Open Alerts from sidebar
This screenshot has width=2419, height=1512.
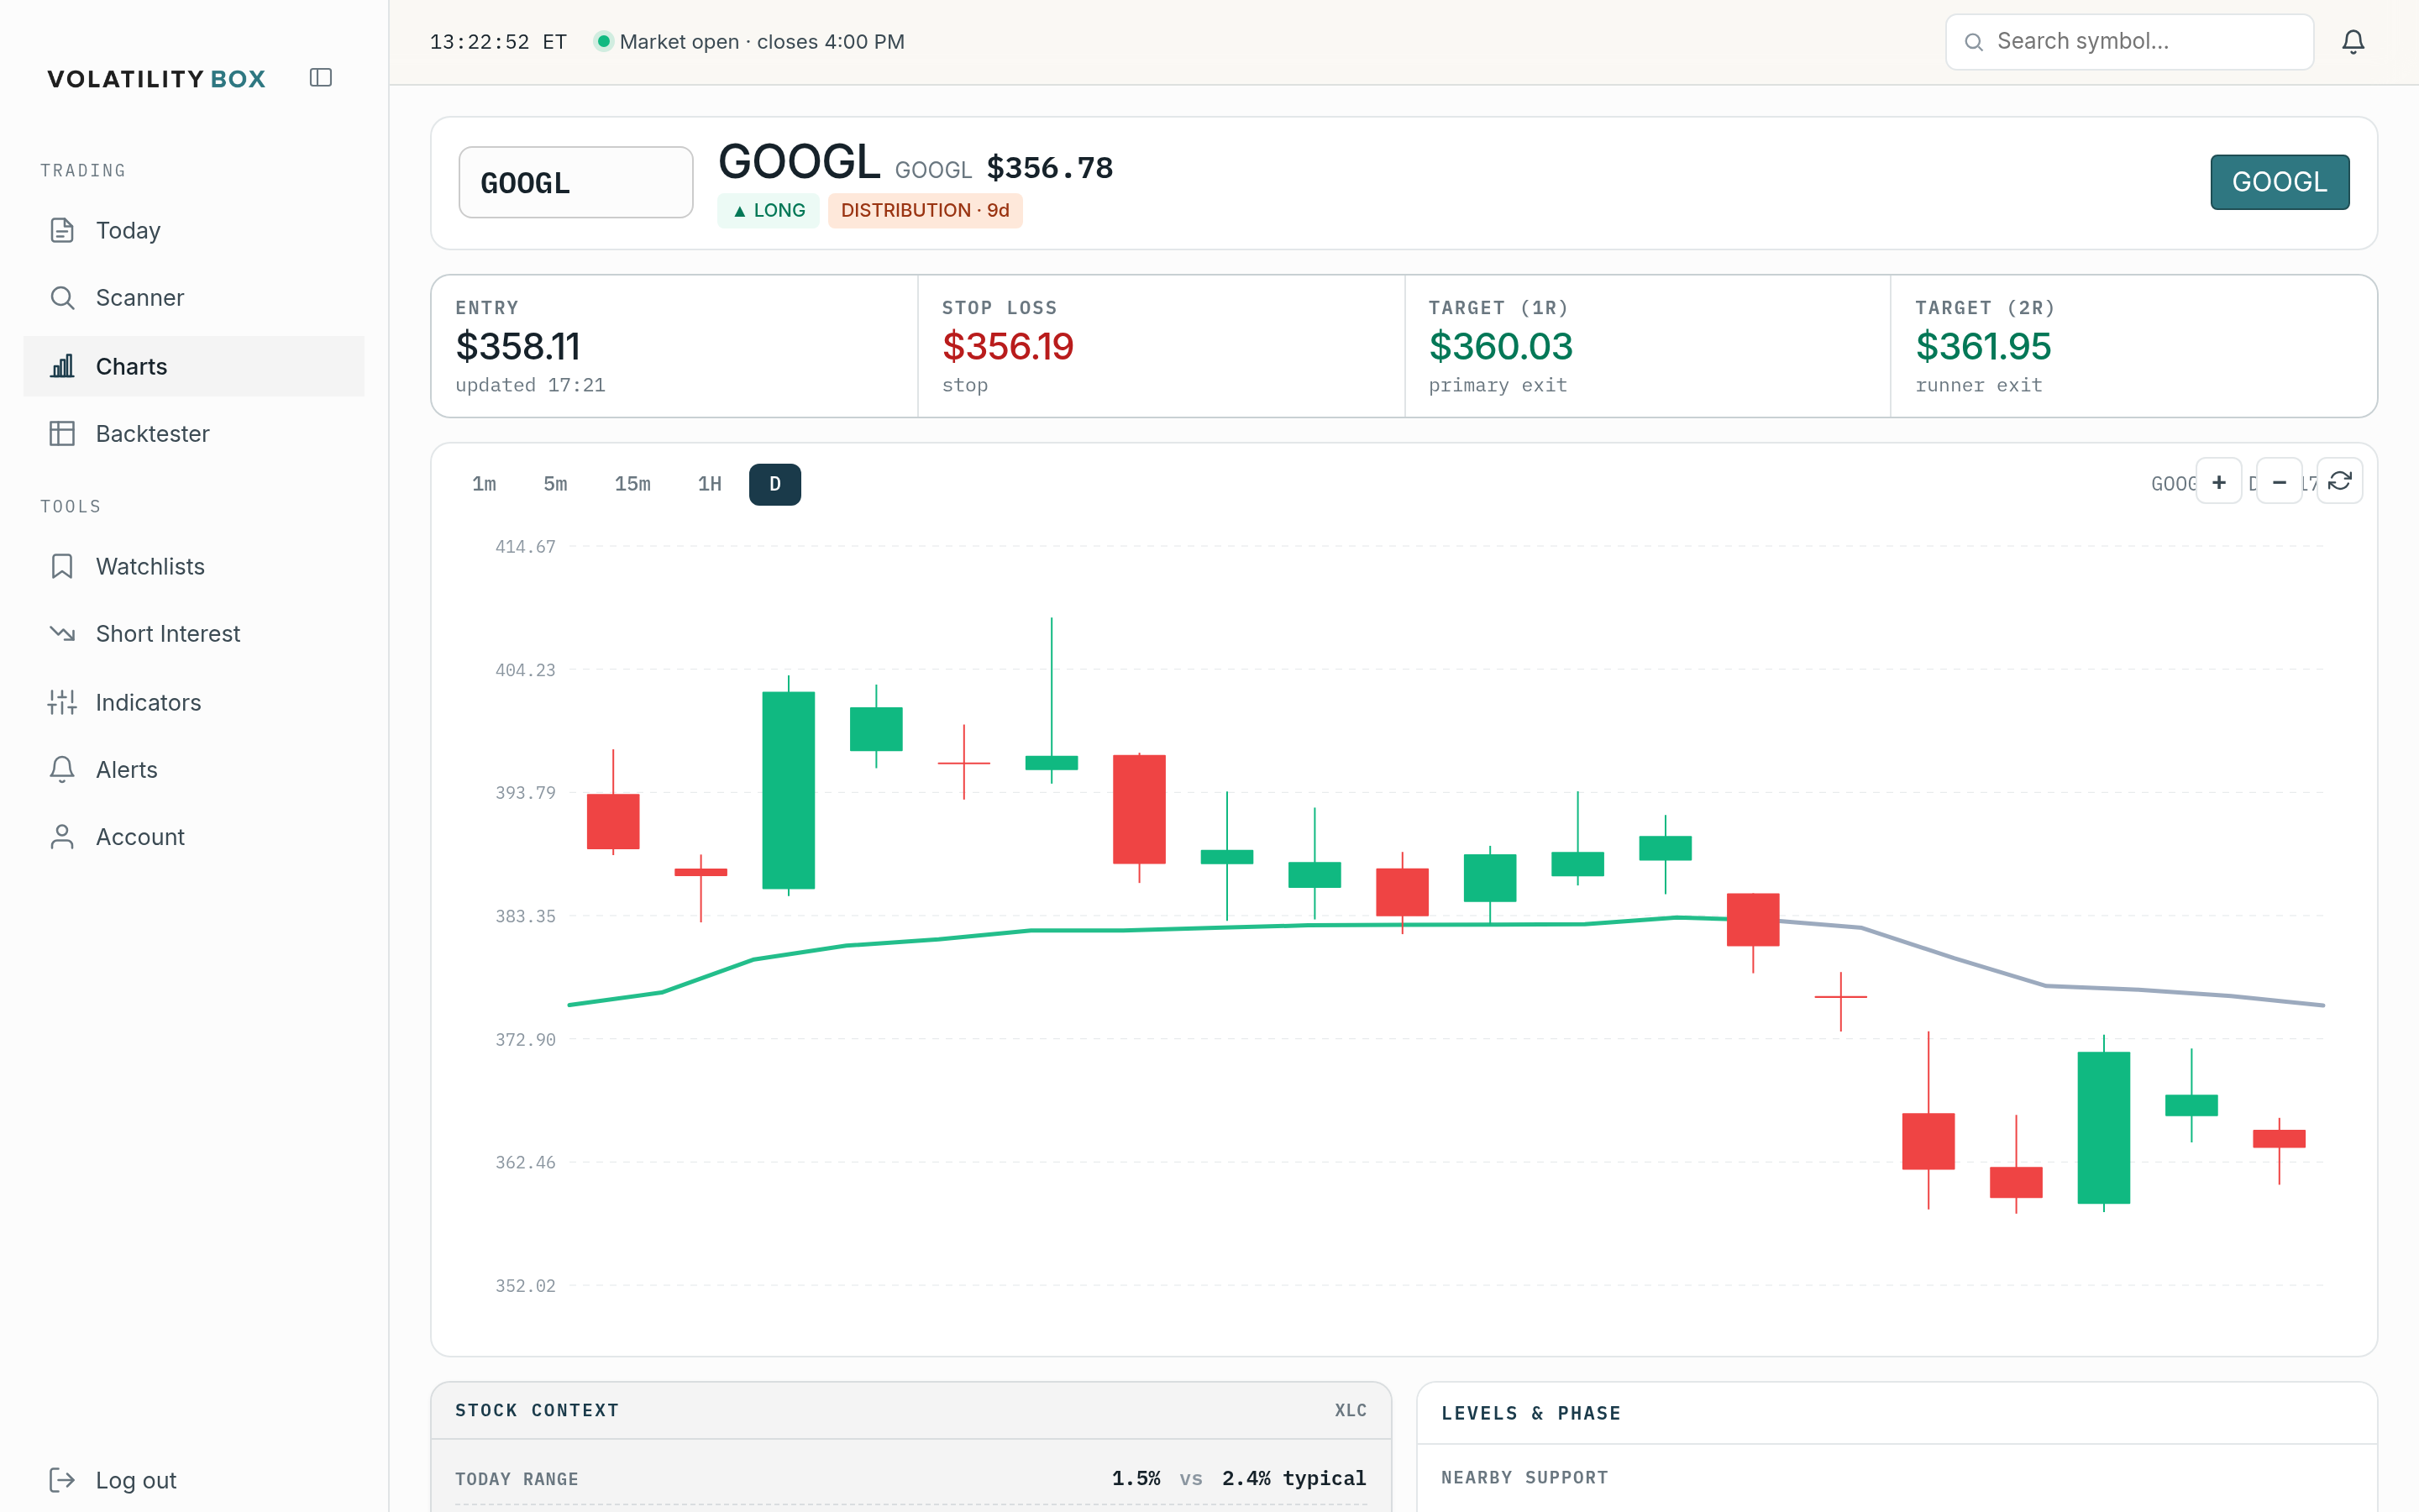point(194,769)
